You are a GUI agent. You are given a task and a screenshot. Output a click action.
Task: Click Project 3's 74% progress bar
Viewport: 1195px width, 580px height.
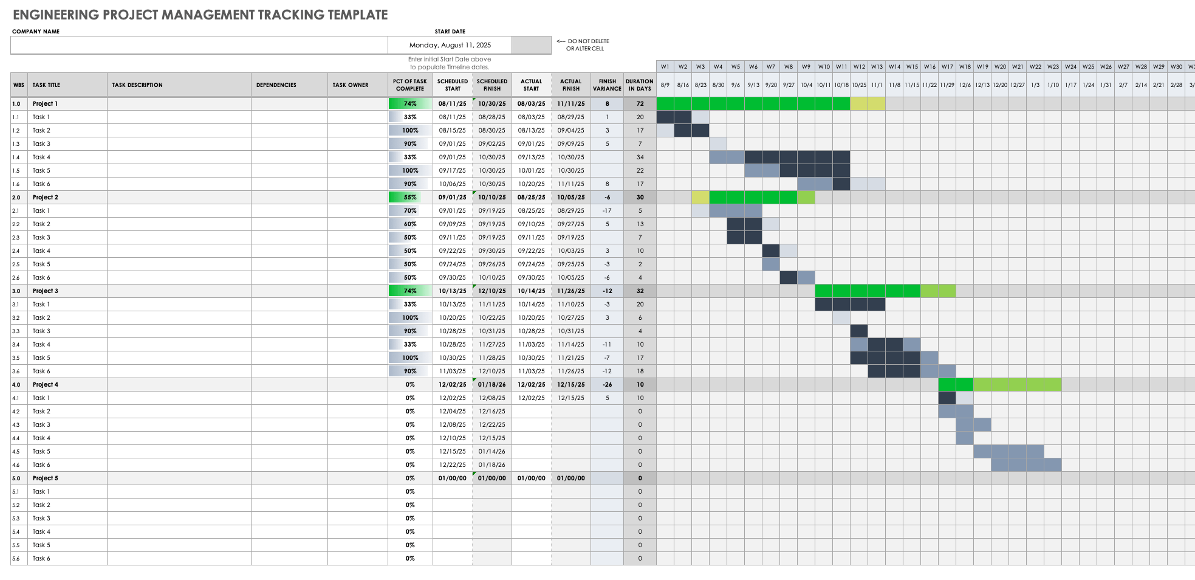tap(410, 291)
